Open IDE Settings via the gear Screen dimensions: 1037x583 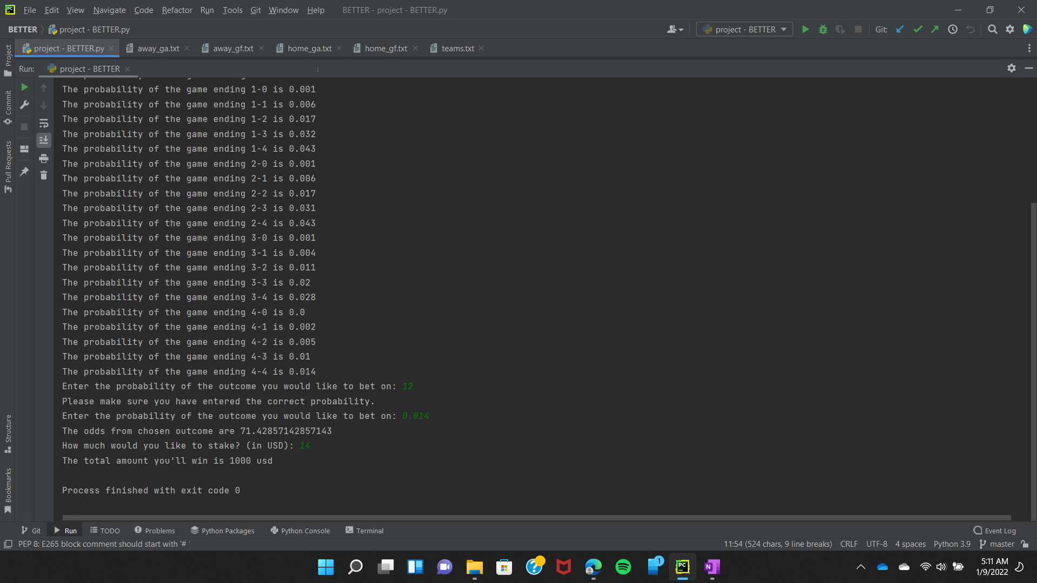1011,29
